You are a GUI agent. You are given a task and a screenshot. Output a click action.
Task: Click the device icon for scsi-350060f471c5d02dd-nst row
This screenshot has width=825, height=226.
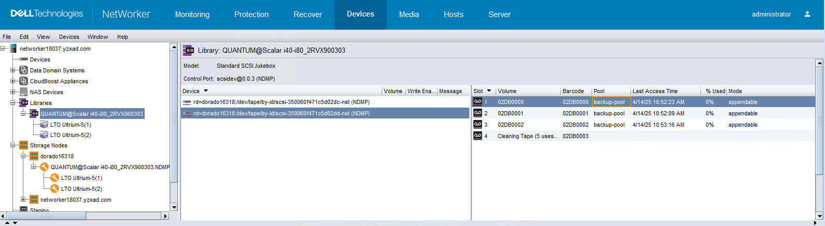(x=187, y=114)
